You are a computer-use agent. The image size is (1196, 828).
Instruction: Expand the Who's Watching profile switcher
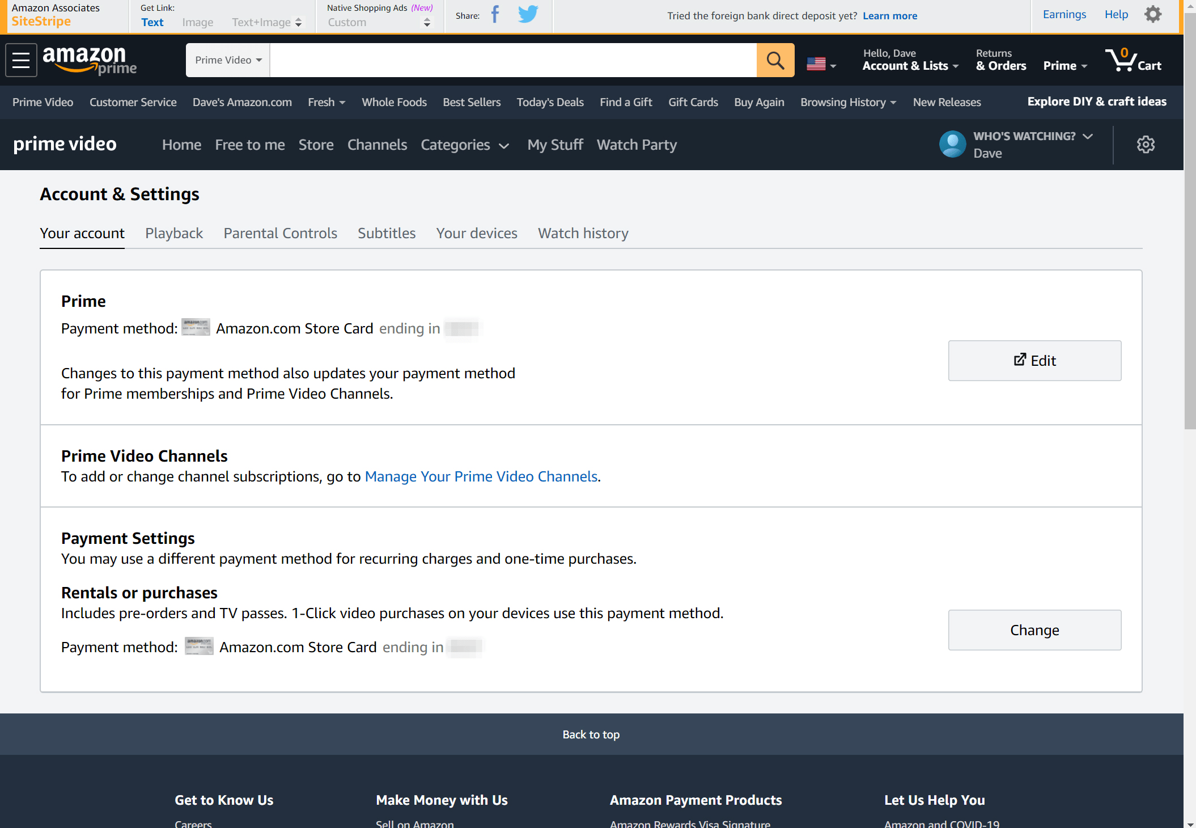click(1033, 137)
